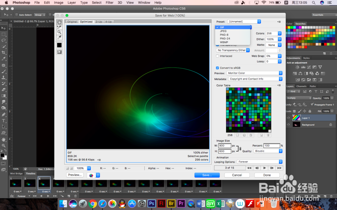Delete frame in Timeline panel
Screen dimensions: 337x210
tap(75, 196)
